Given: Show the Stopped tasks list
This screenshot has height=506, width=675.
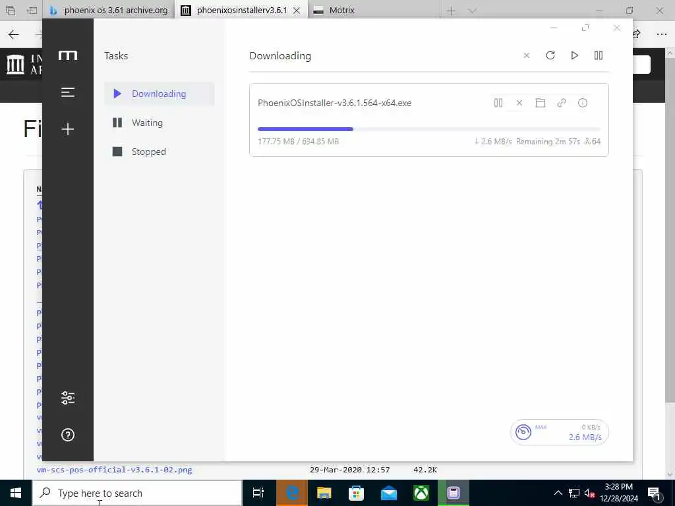Looking at the screenshot, I should click(160, 152).
